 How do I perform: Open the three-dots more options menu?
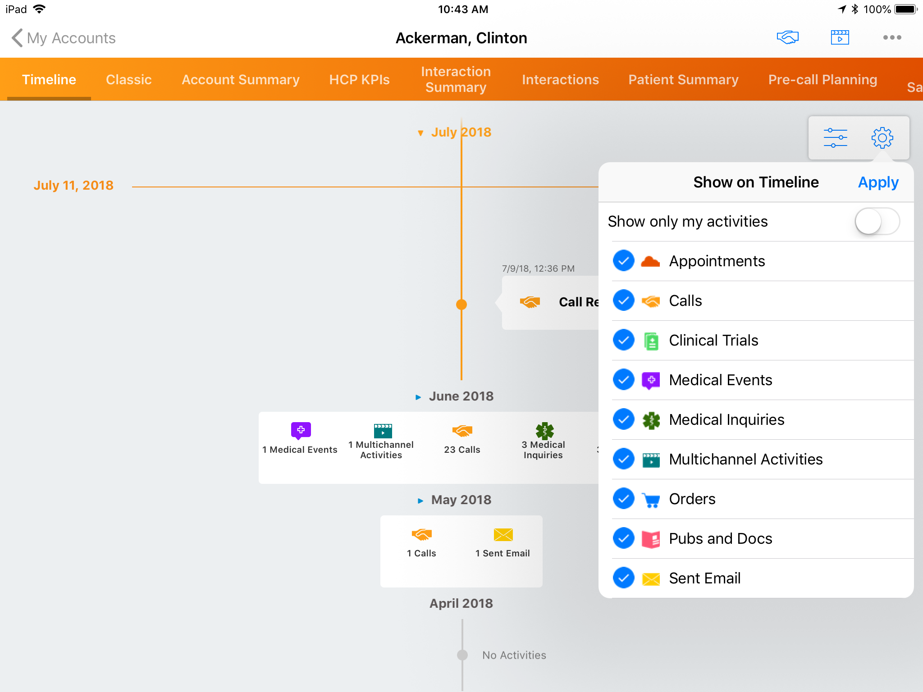click(892, 37)
